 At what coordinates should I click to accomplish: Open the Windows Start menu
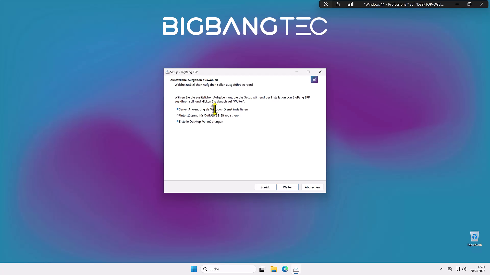point(194,269)
